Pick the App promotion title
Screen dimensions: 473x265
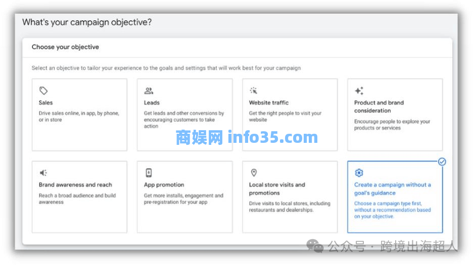coord(164,185)
